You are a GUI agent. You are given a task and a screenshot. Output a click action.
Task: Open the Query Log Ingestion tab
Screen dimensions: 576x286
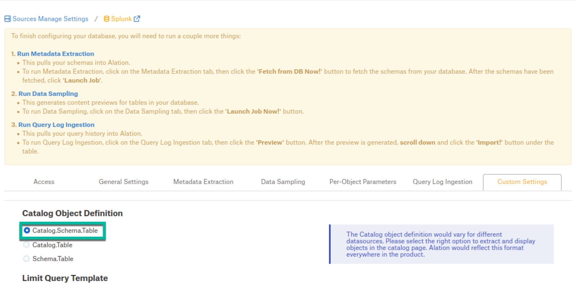tap(443, 182)
